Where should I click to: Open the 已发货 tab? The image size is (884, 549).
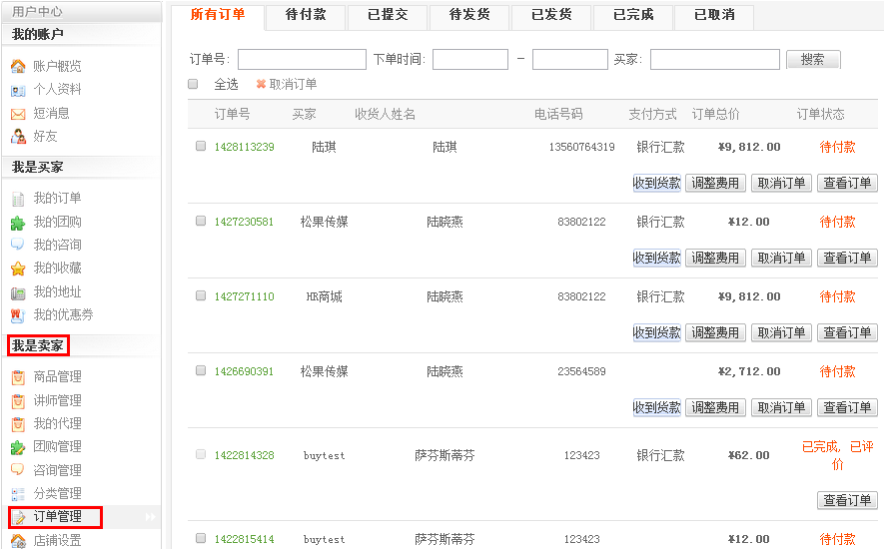click(551, 15)
